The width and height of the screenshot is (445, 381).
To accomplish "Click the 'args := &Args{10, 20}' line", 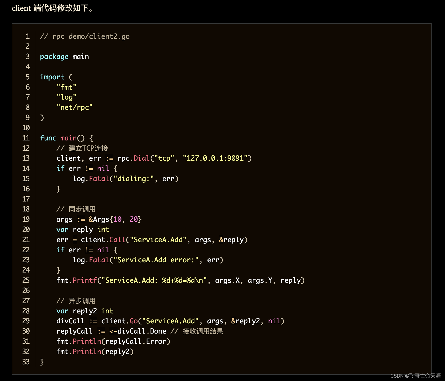I will tap(99, 219).
